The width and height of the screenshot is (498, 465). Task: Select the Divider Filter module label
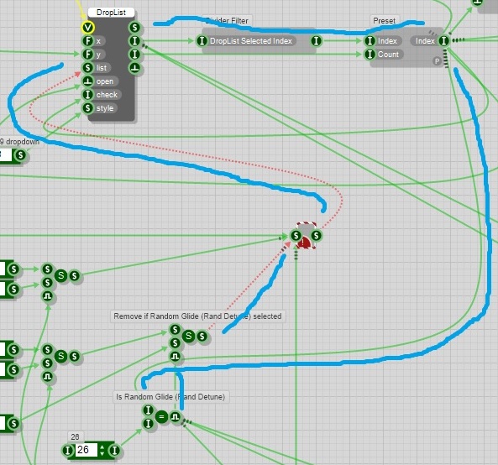pyautogui.click(x=227, y=21)
